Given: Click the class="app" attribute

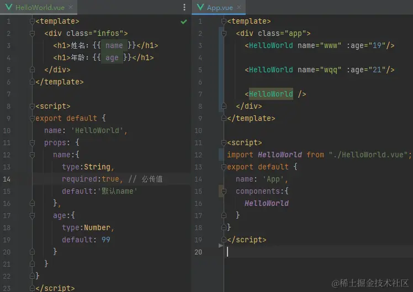Looking at the screenshot, I should coord(282,34).
